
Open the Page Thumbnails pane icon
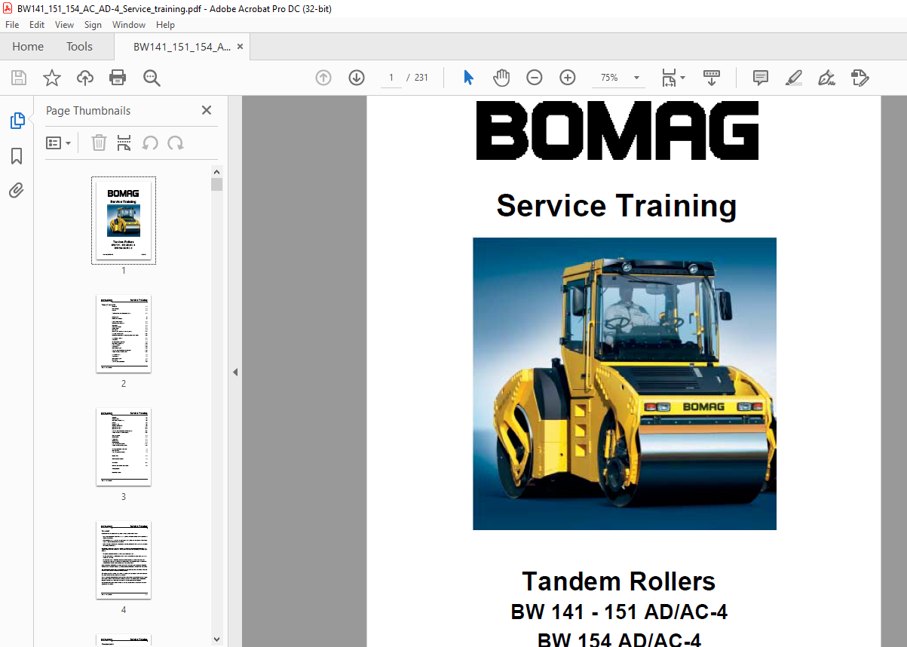click(17, 121)
